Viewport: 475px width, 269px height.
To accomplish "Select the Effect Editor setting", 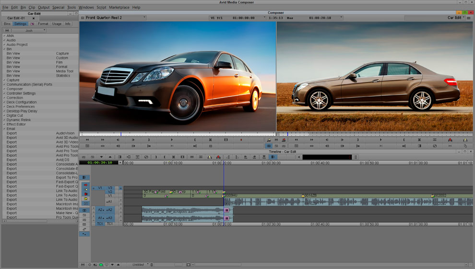I will (x=16, y=124).
